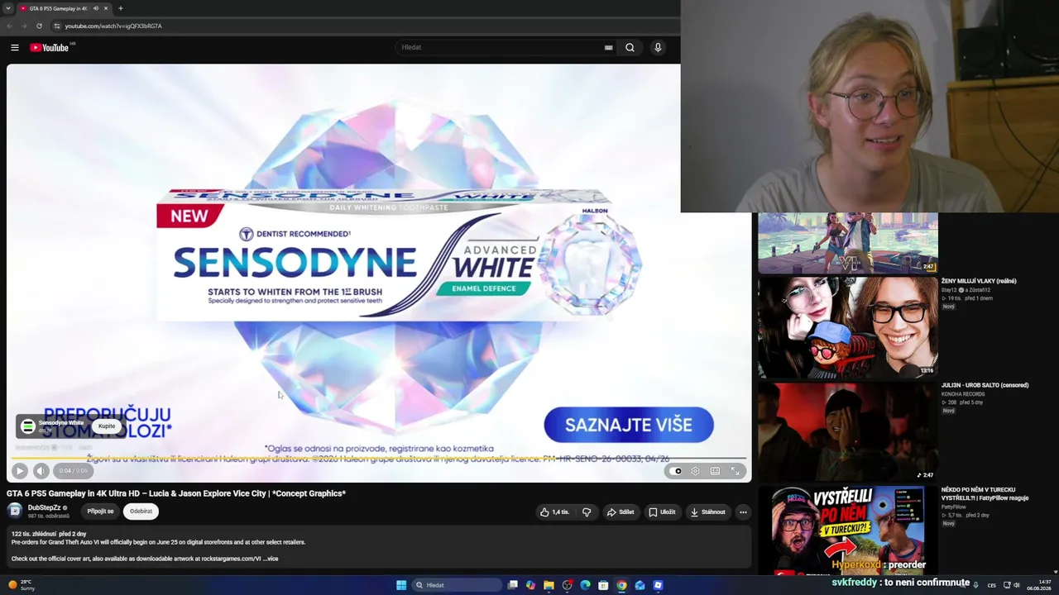The height and width of the screenshot is (595, 1059).
Task: Go back in the browser
Action: (9, 26)
